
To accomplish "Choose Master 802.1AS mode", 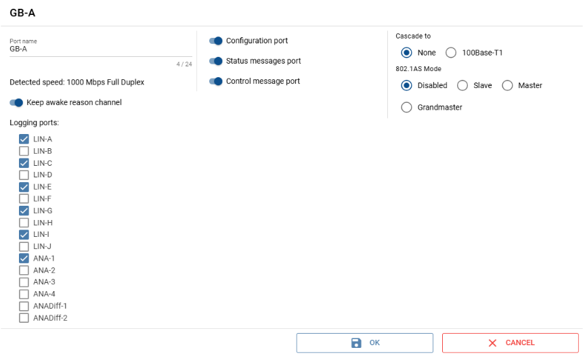I will (507, 85).
